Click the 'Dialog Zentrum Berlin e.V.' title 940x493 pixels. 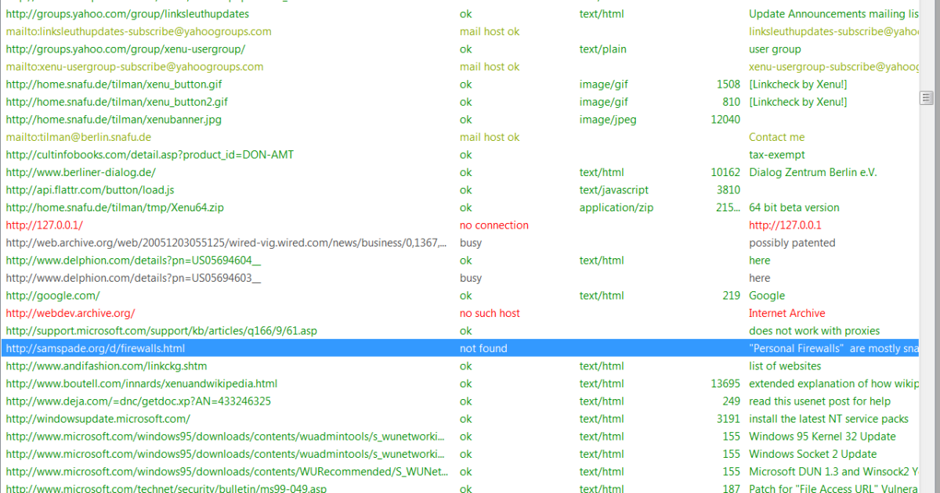[x=813, y=172]
